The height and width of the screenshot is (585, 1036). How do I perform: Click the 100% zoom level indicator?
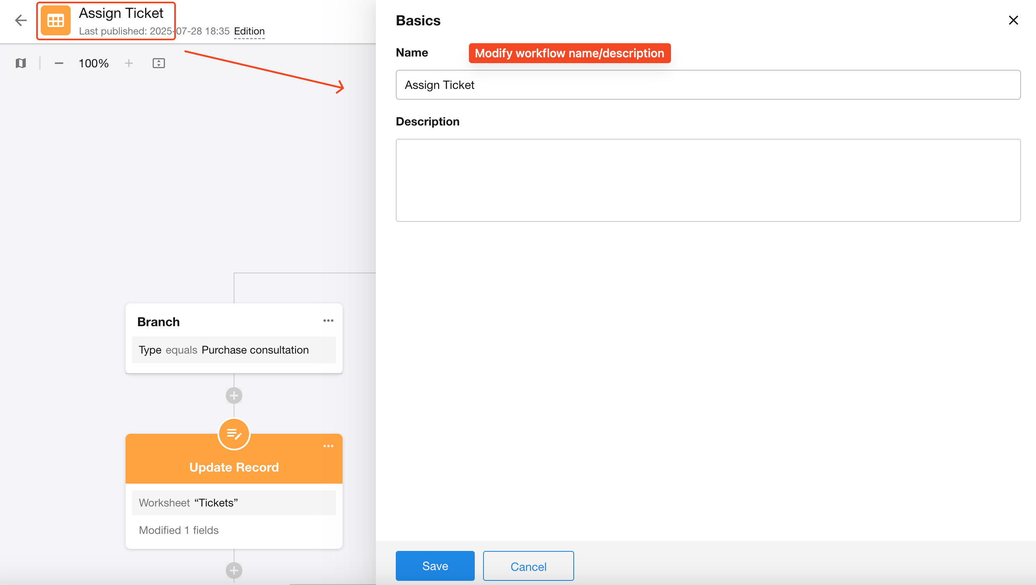pos(94,63)
